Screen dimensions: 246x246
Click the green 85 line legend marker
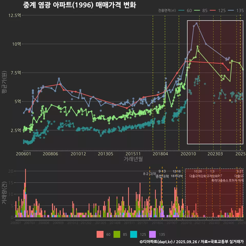(197, 11)
